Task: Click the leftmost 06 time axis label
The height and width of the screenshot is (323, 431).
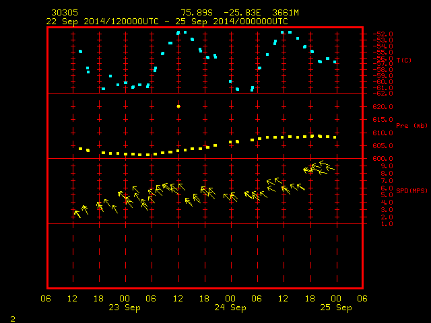Action: [46, 299]
